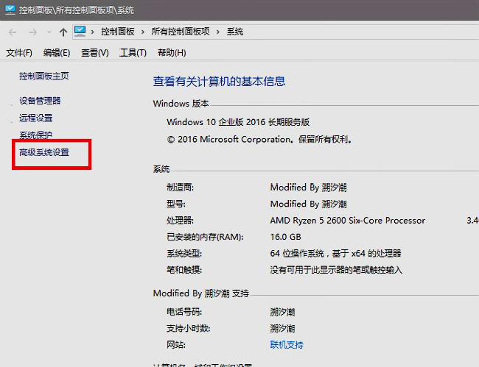Click the Forward navigation arrow

click(x=32, y=32)
